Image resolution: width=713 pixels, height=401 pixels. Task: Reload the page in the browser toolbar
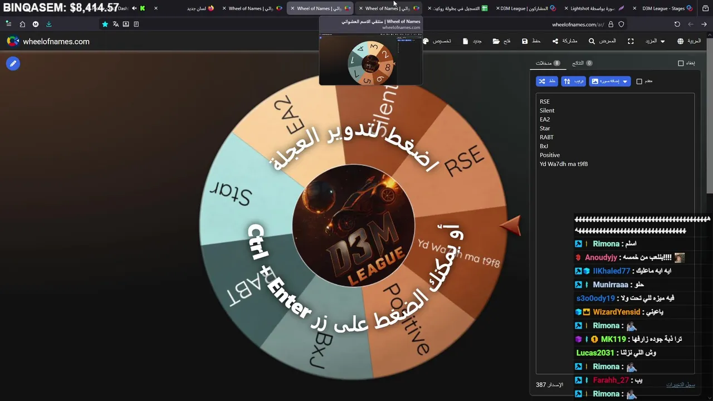[677, 24]
